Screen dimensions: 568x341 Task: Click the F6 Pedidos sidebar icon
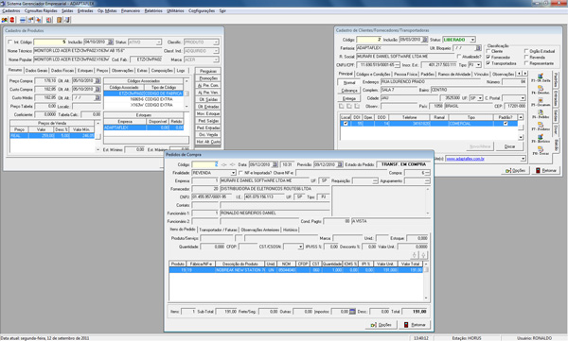[541, 112]
